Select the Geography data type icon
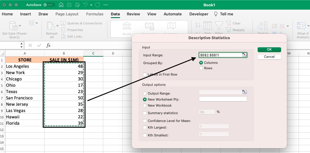Viewport: 310px width, 153px height. (x=172, y=26)
